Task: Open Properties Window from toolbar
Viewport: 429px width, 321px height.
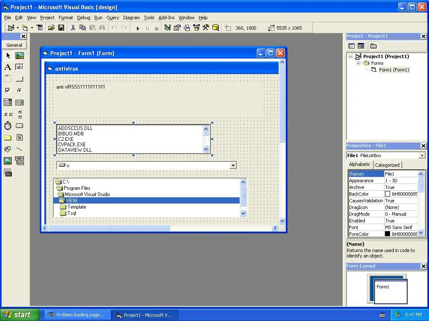Action: tap(177, 28)
